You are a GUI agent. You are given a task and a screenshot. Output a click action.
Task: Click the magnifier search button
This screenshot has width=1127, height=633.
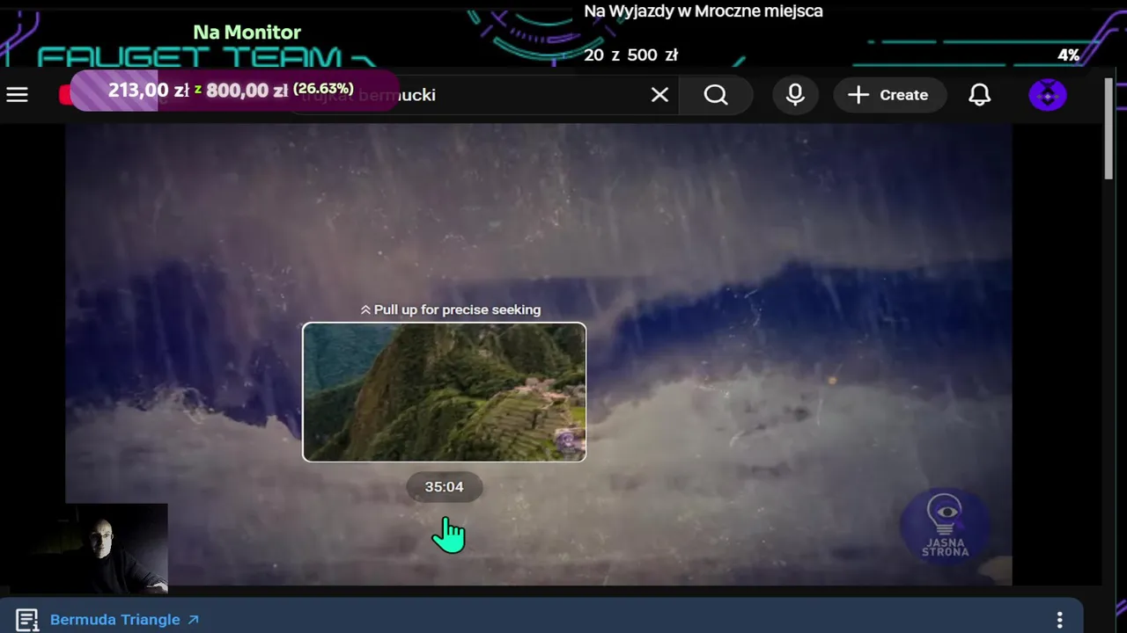point(716,95)
